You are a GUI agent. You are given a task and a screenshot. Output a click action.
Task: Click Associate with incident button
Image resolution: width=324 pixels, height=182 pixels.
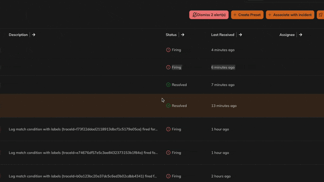[x=290, y=15]
